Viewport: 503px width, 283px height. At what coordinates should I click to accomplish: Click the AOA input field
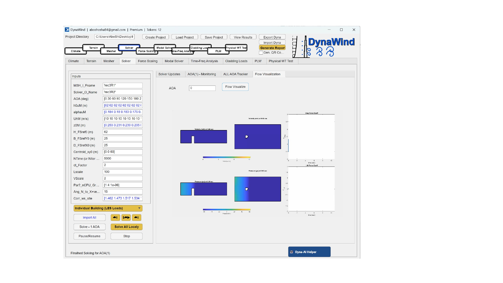click(202, 88)
